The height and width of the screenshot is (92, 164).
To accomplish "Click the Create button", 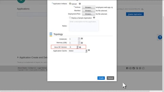I will point(101,78).
